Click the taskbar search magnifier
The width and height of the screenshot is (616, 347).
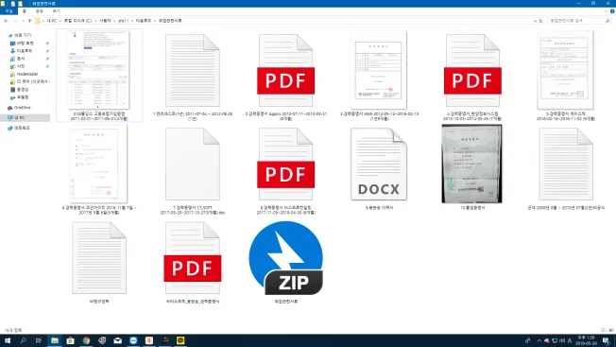[x=23, y=340]
